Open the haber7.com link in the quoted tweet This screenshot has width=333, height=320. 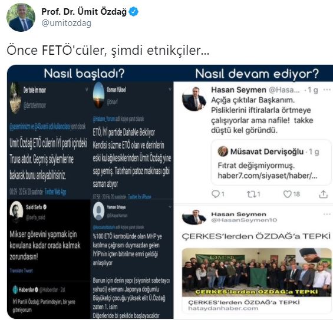(x=268, y=176)
